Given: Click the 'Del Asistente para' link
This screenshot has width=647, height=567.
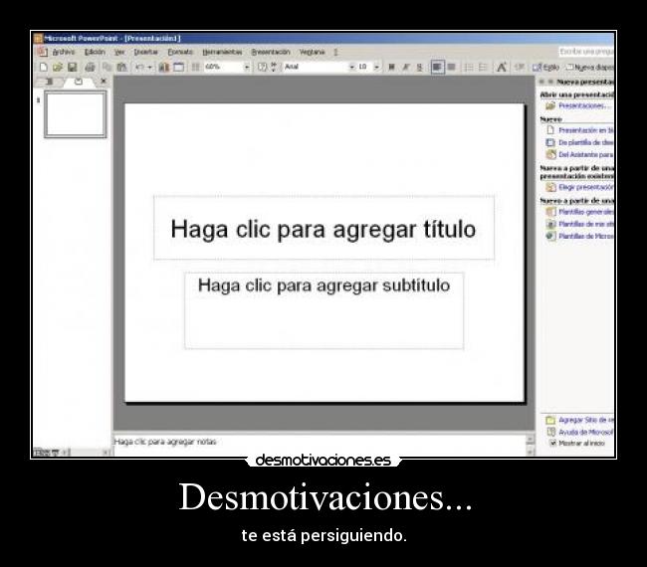Looking at the screenshot, I should 586,154.
